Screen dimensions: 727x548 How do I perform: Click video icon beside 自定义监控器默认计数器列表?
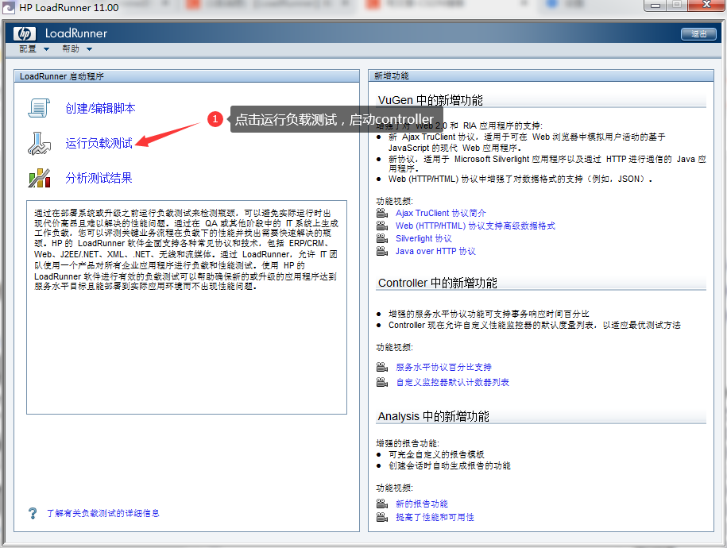(382, 383)
